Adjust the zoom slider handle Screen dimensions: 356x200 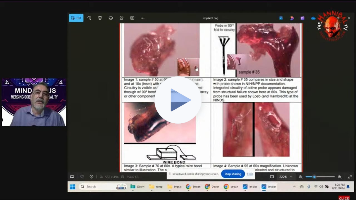314,177
